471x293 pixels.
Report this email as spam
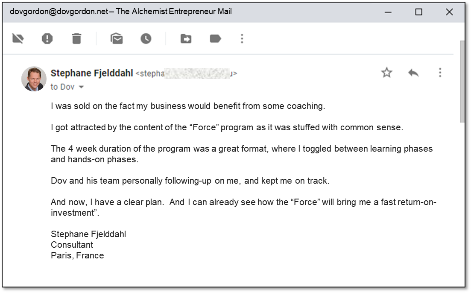pos(47,39)
